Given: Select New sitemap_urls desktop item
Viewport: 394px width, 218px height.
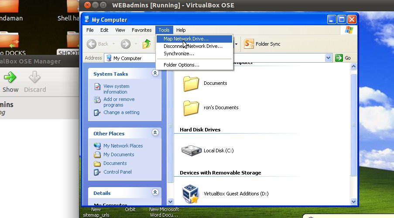Looking at the screenshot, I should 96,212.
